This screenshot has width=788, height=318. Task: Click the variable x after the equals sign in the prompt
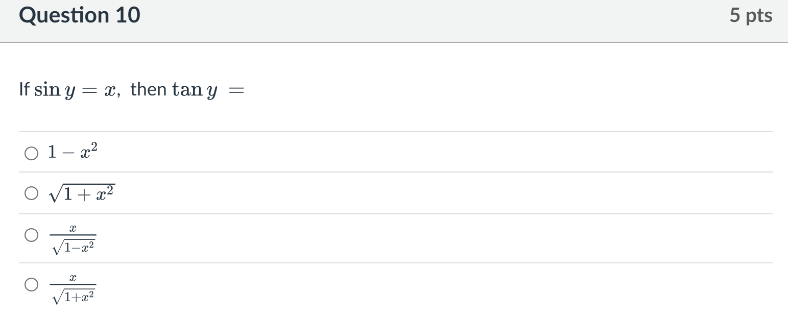[109, 91]
